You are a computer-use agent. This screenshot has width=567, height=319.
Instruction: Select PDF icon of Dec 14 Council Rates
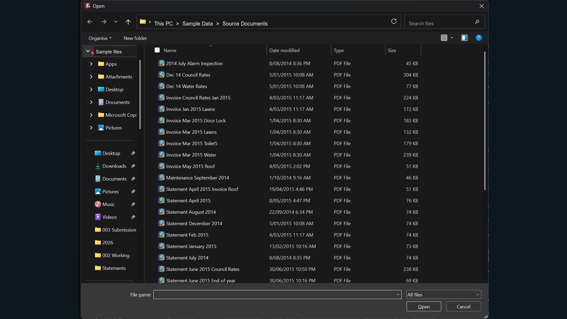tap(161, 75)
